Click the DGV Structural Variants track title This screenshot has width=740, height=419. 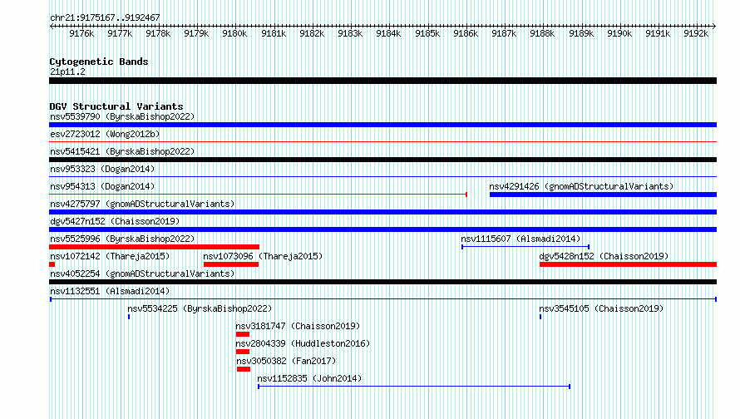tap(116, 106)
